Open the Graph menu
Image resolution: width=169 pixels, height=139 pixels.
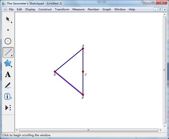pyautogui.click(x=107, y=9)
